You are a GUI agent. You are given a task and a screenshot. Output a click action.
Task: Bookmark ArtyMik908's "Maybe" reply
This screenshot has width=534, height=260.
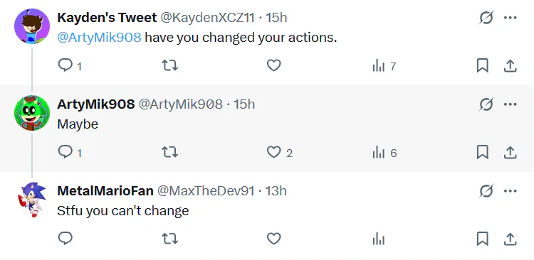tap(482, 152)
